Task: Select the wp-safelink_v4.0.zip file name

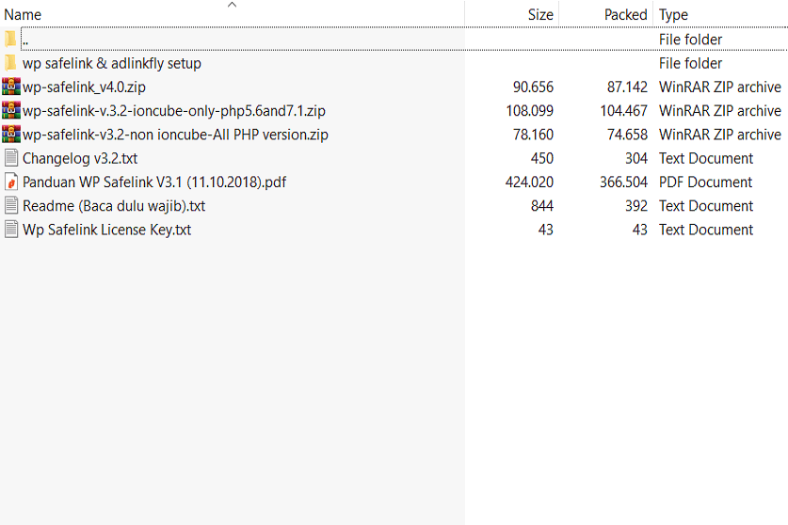Action: coord(84,87)
